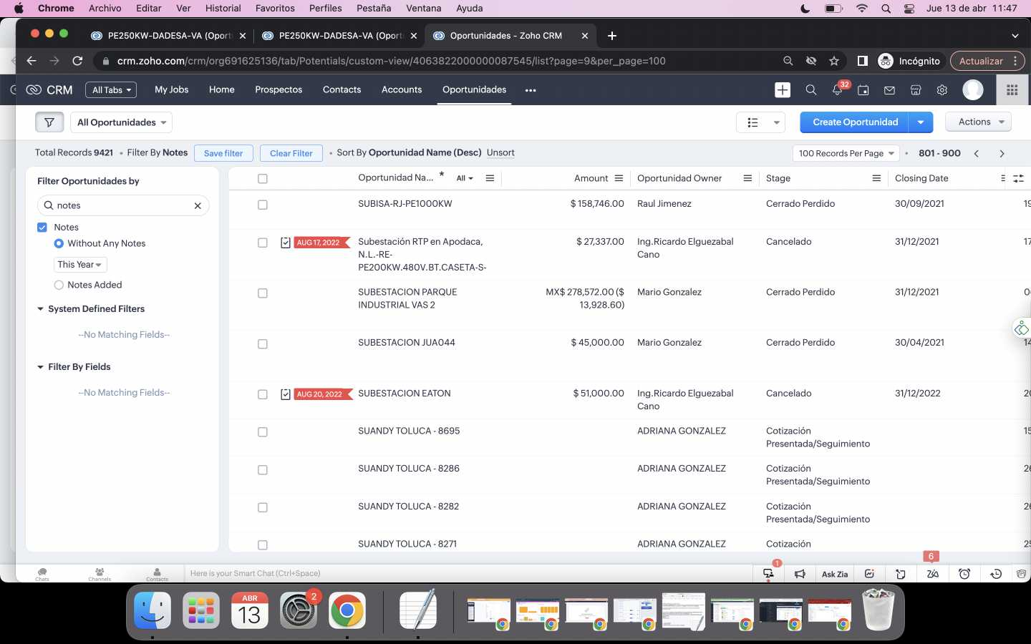Select the Notes Added radio option
Viewport: 1031px width, 644px height.
59,285
